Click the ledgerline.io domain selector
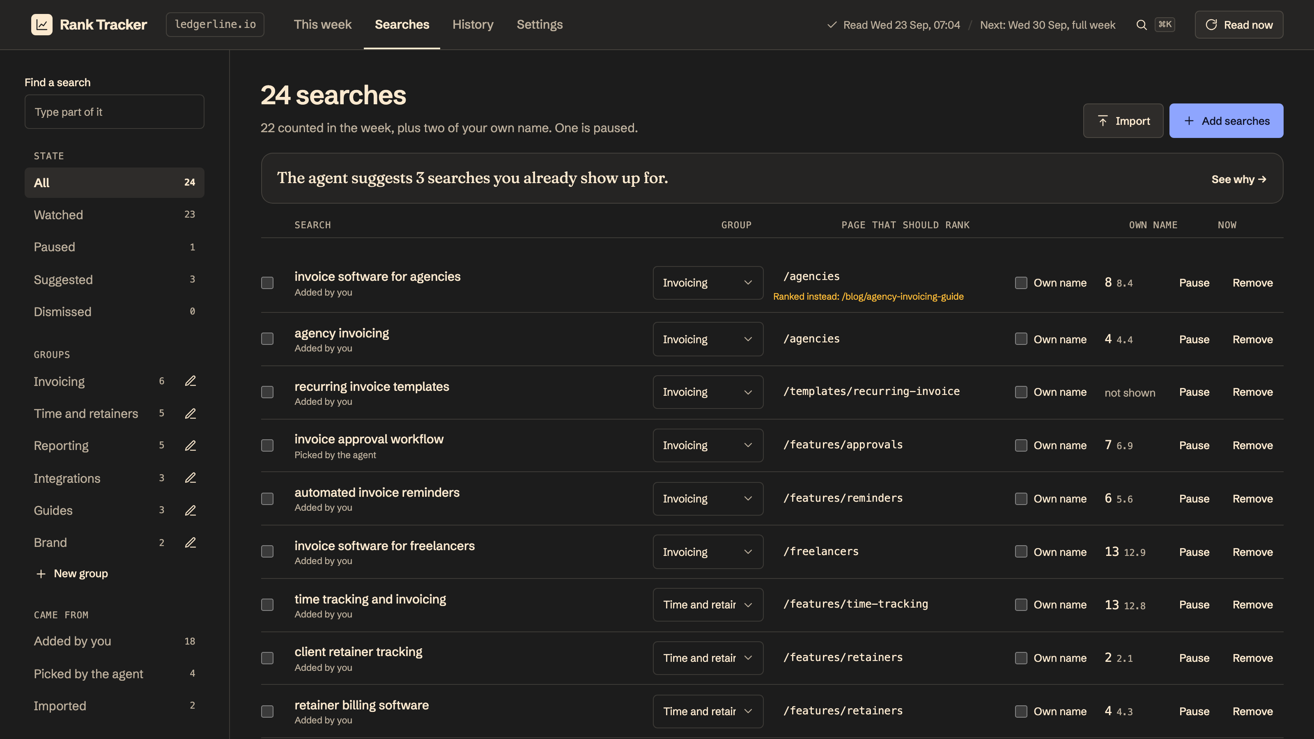Screen dimensions: 1314x739 click(x=215, y=25)
